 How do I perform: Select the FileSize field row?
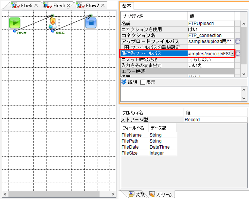[149, 153]
